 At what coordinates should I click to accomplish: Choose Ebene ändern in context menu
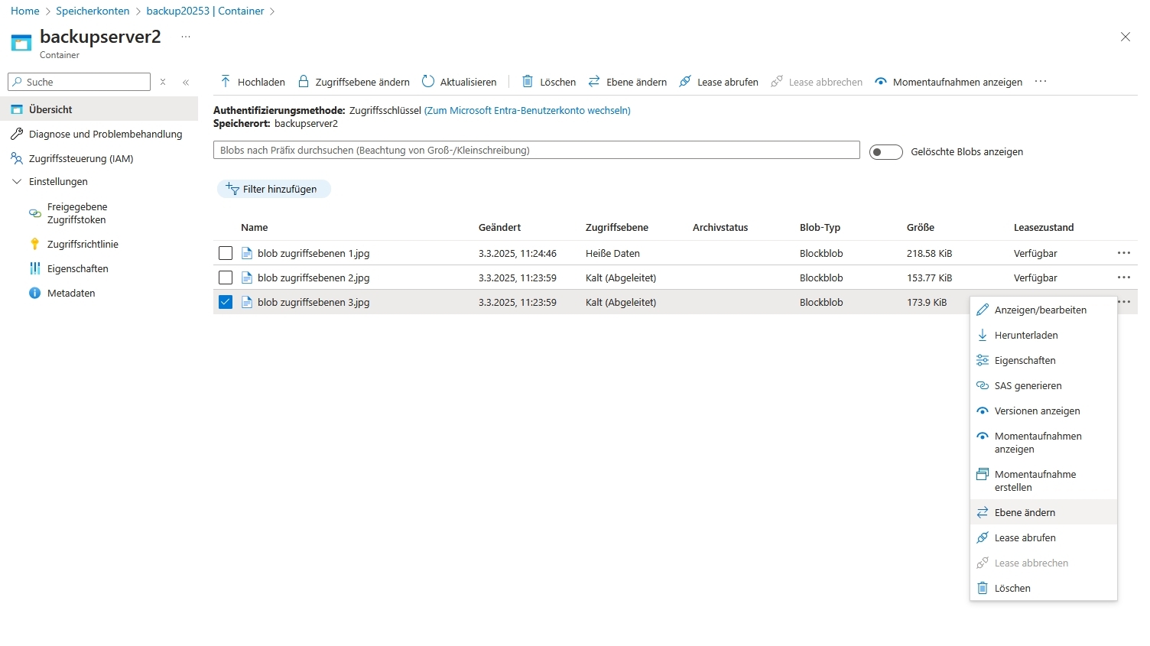[1025, 512]
